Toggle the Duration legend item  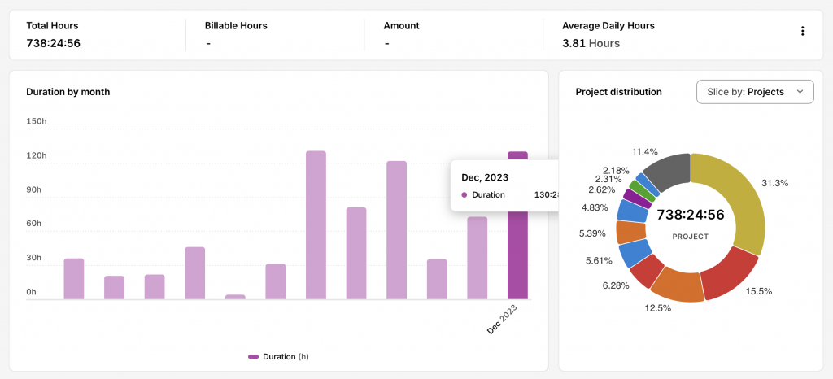click(x=278, y=357)
